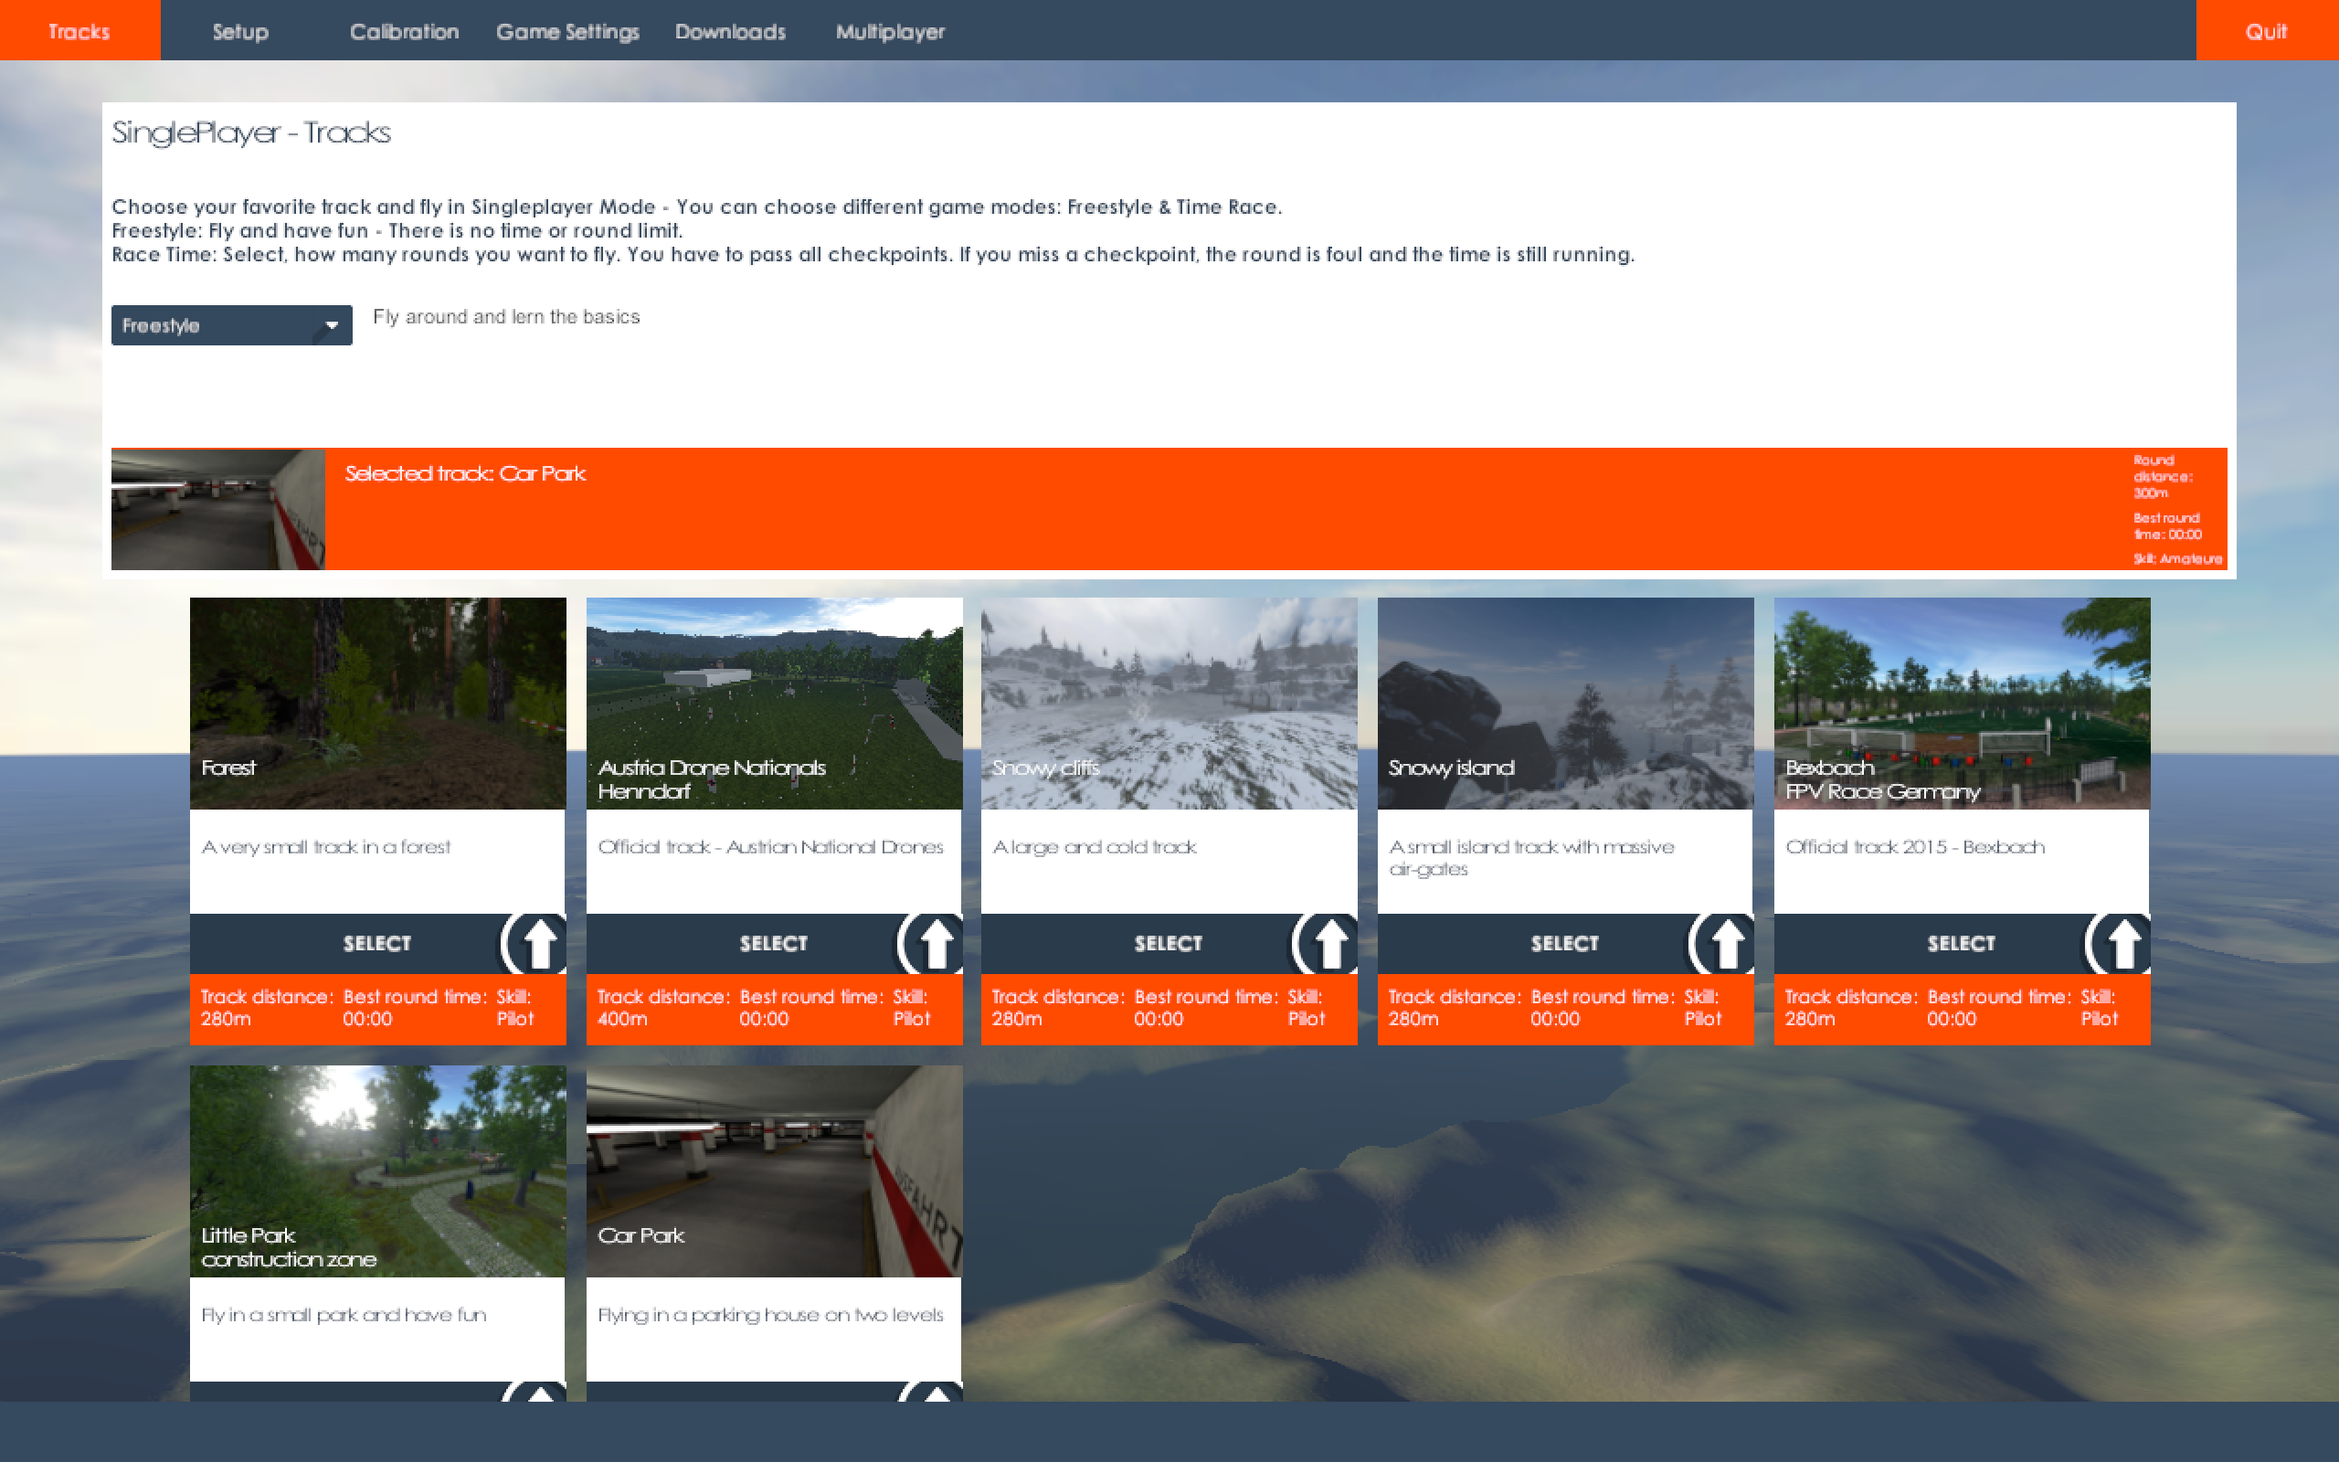Screen dimensions: 2339x1462
Task: Click 'Flying in a parking house on two levels' text
Action: pyautogui.click(x=770, y=1315)
